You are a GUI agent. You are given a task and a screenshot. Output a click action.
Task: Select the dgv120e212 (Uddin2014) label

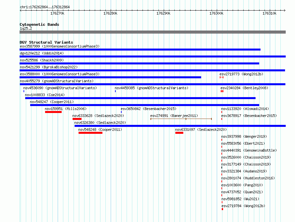click(x=42, y=53)
